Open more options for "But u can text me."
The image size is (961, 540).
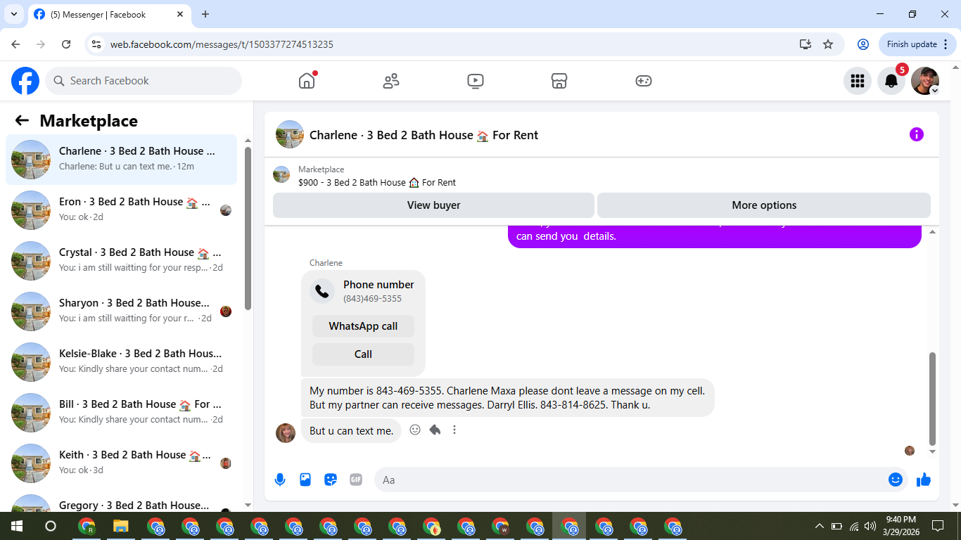[454, 430]
